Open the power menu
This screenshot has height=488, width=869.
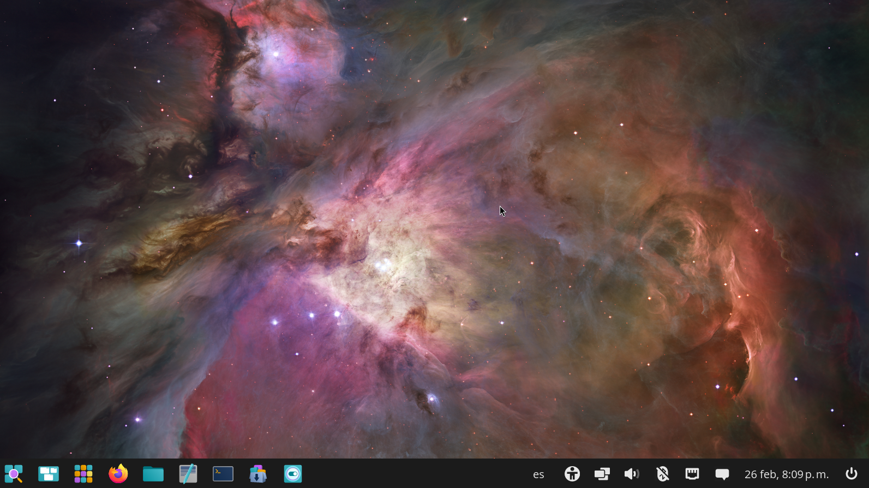pos(851,474)
